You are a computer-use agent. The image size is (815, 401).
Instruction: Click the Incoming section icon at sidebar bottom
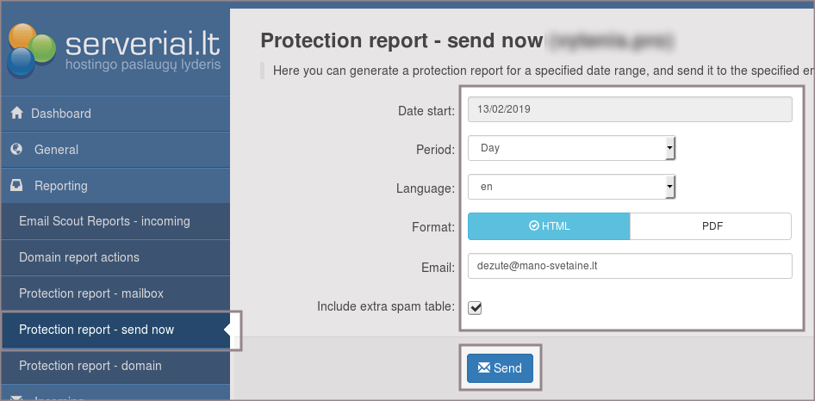coord(16,398)
